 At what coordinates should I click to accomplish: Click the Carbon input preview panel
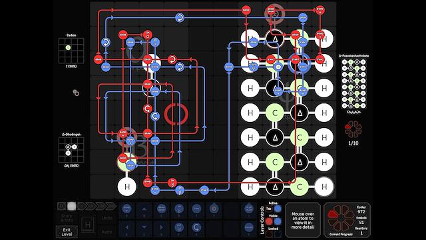point(71,51)
